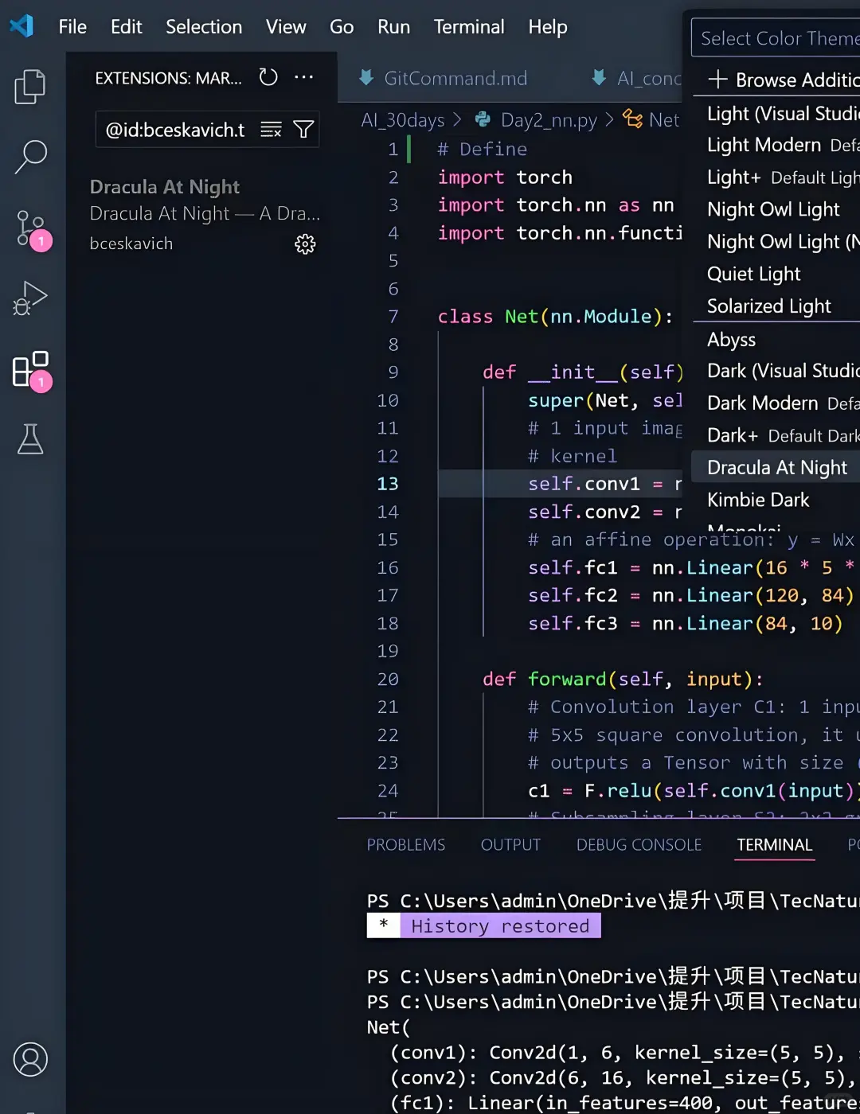Open the File menu

pos(72,26)
